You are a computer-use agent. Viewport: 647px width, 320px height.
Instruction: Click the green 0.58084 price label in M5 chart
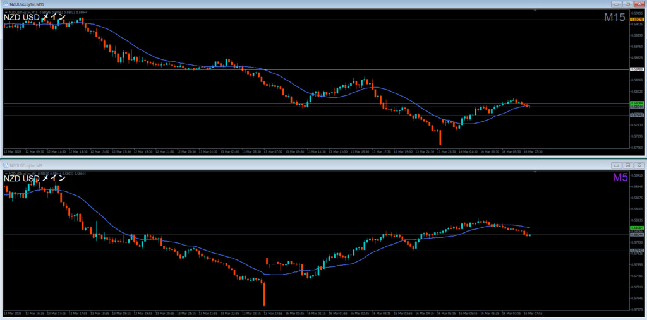tap(637, 228)
